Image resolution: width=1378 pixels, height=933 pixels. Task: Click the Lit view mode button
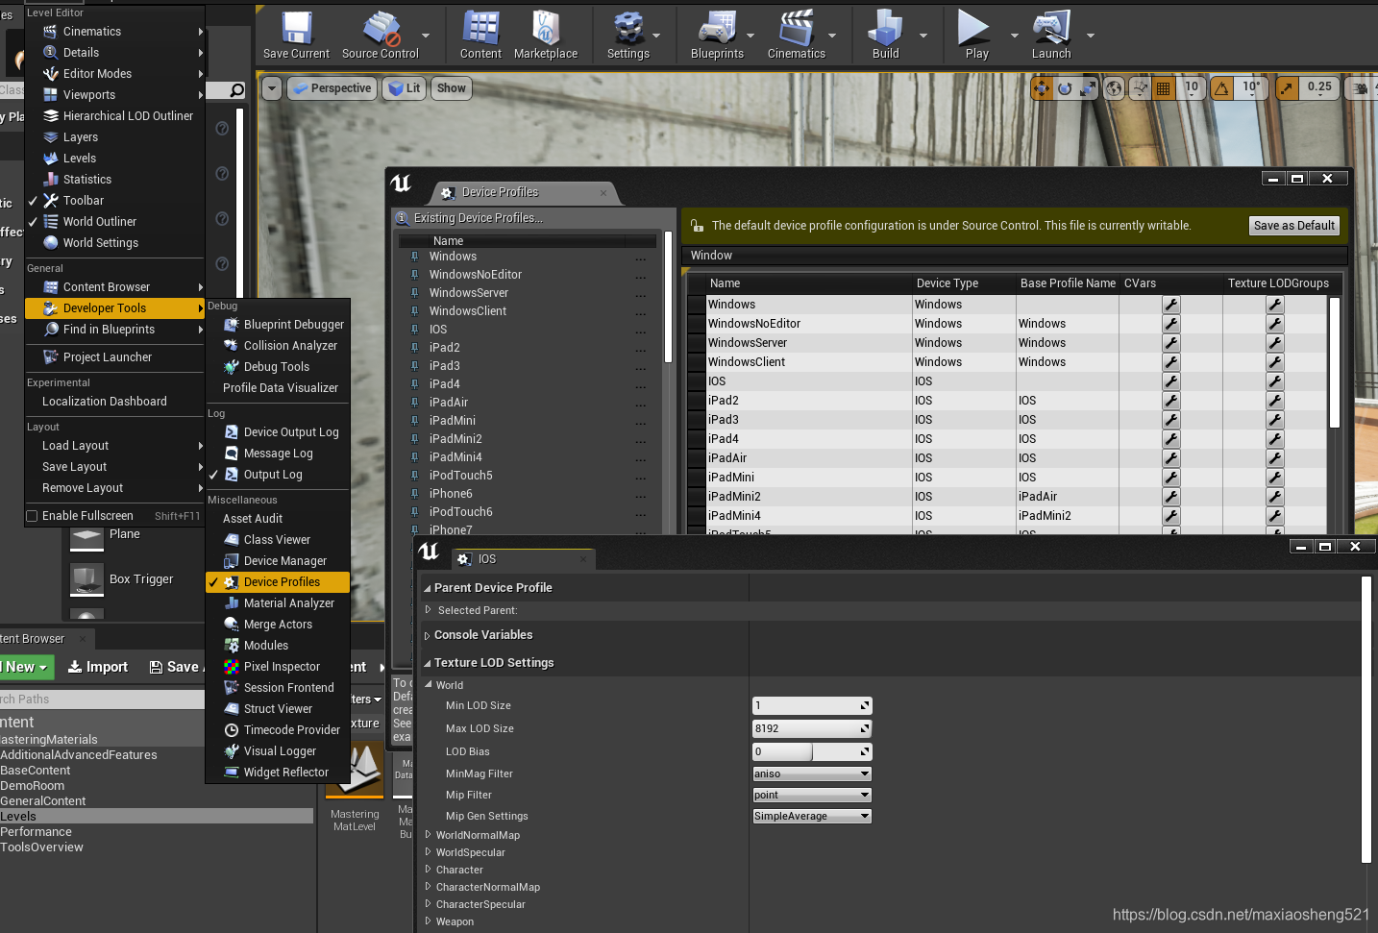tap(405, 88)
